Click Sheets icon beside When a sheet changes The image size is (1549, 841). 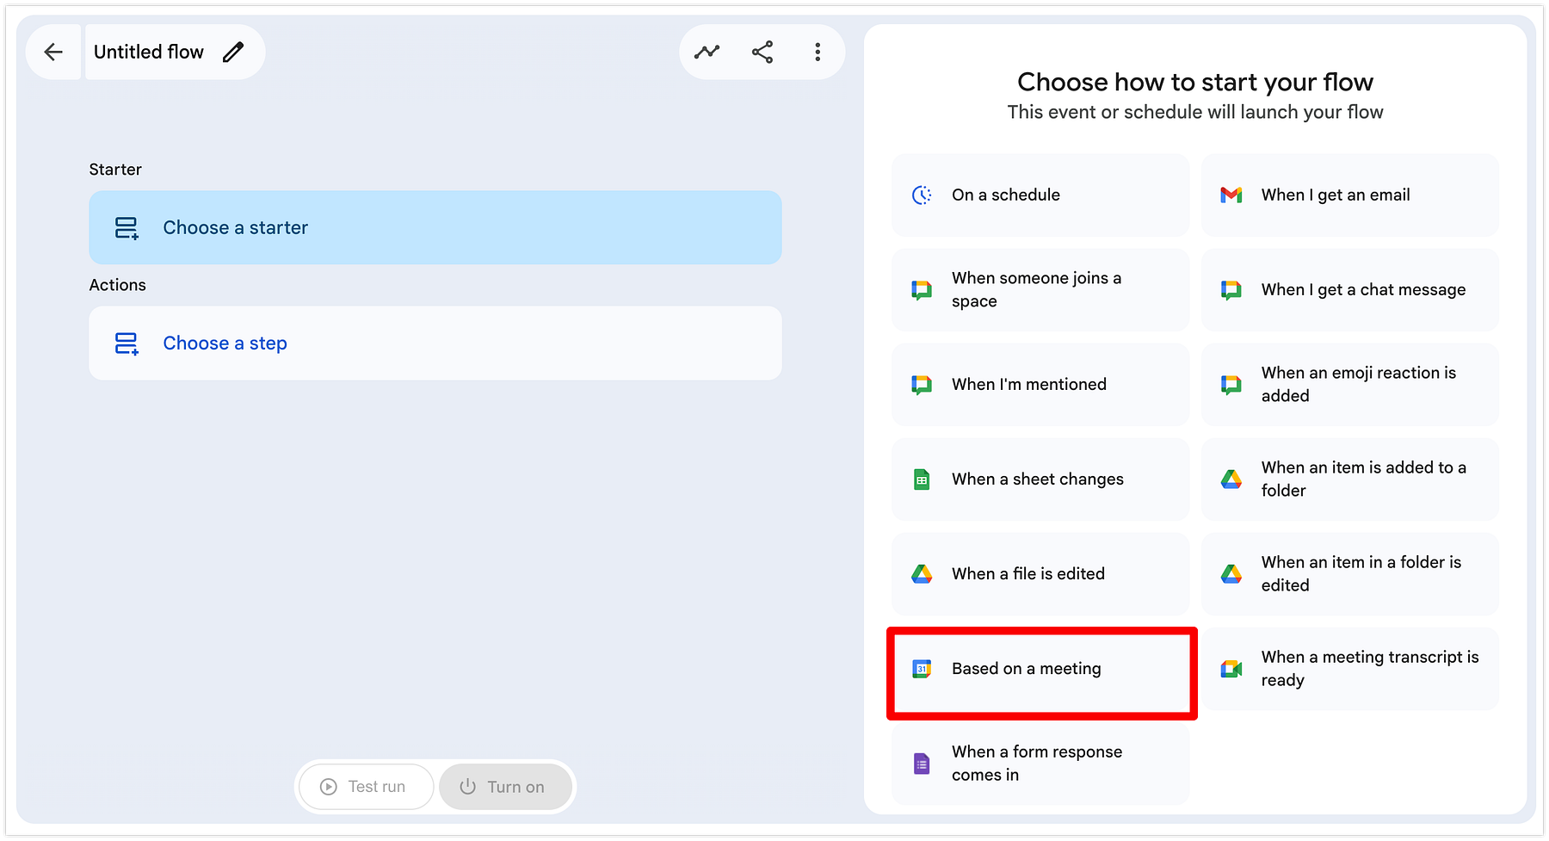pyautogui.click(x=922, y=479)
